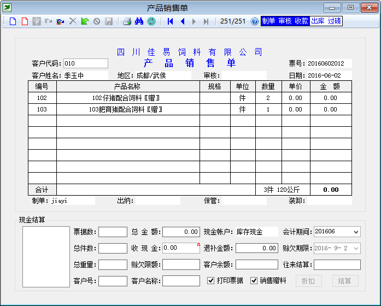The width and height of the screenshot is (381, 306).
Task: Click the red page new-document icon
Action: (x=25, y=21)
